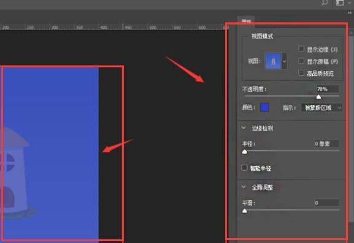The height and width of the screenshot is (243, 354).
Task: Click the 视图模式 section heading
Action: (x=262, y=36)
